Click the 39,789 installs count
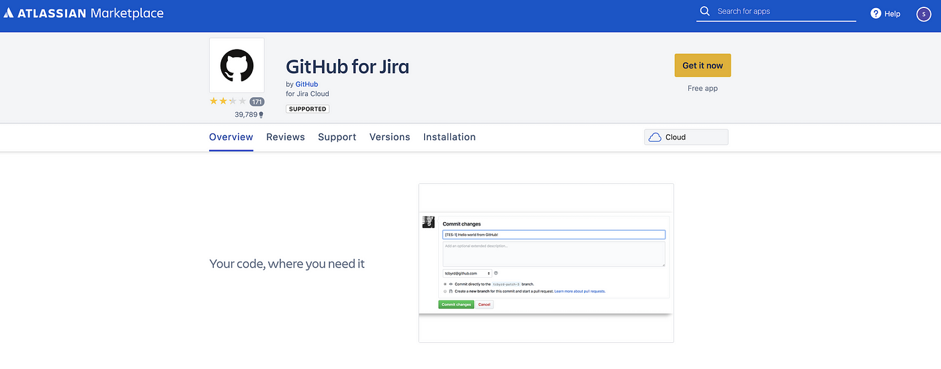The height and width of the screenshot is (369, 941). (x=246, y=115)
